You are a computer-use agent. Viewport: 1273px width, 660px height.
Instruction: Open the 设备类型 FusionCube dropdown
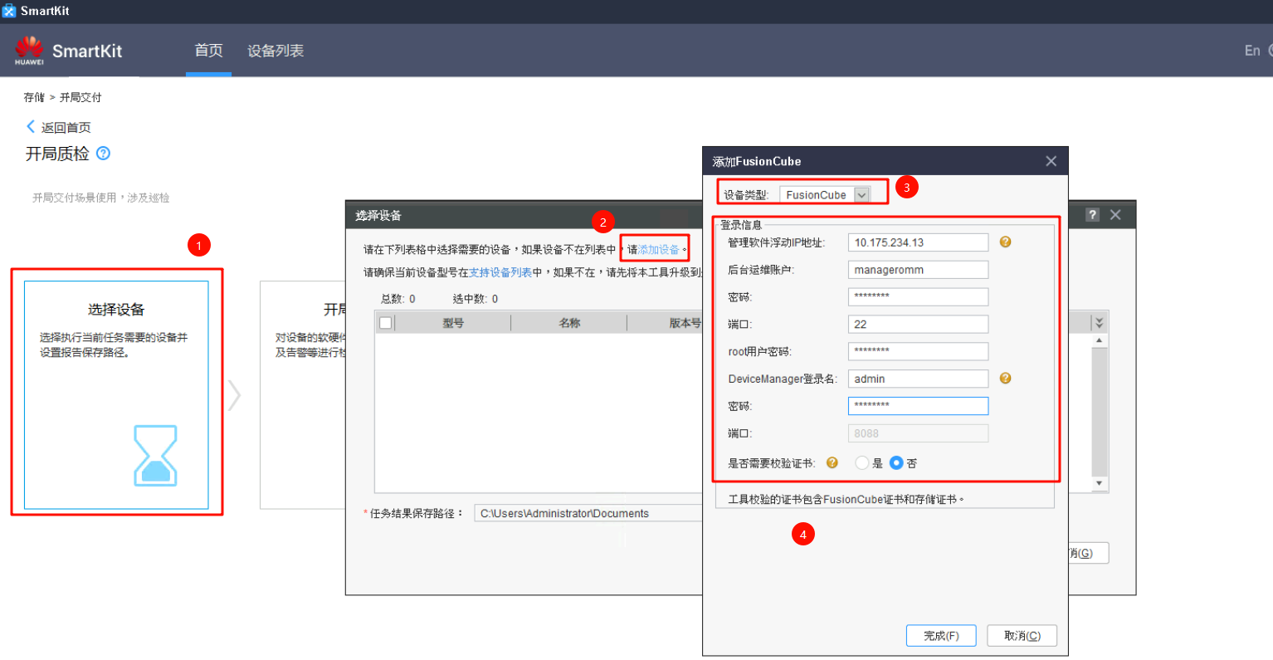861,195
